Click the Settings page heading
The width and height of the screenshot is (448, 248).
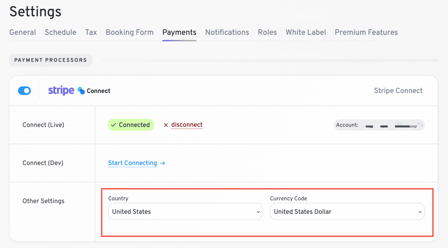35,12
